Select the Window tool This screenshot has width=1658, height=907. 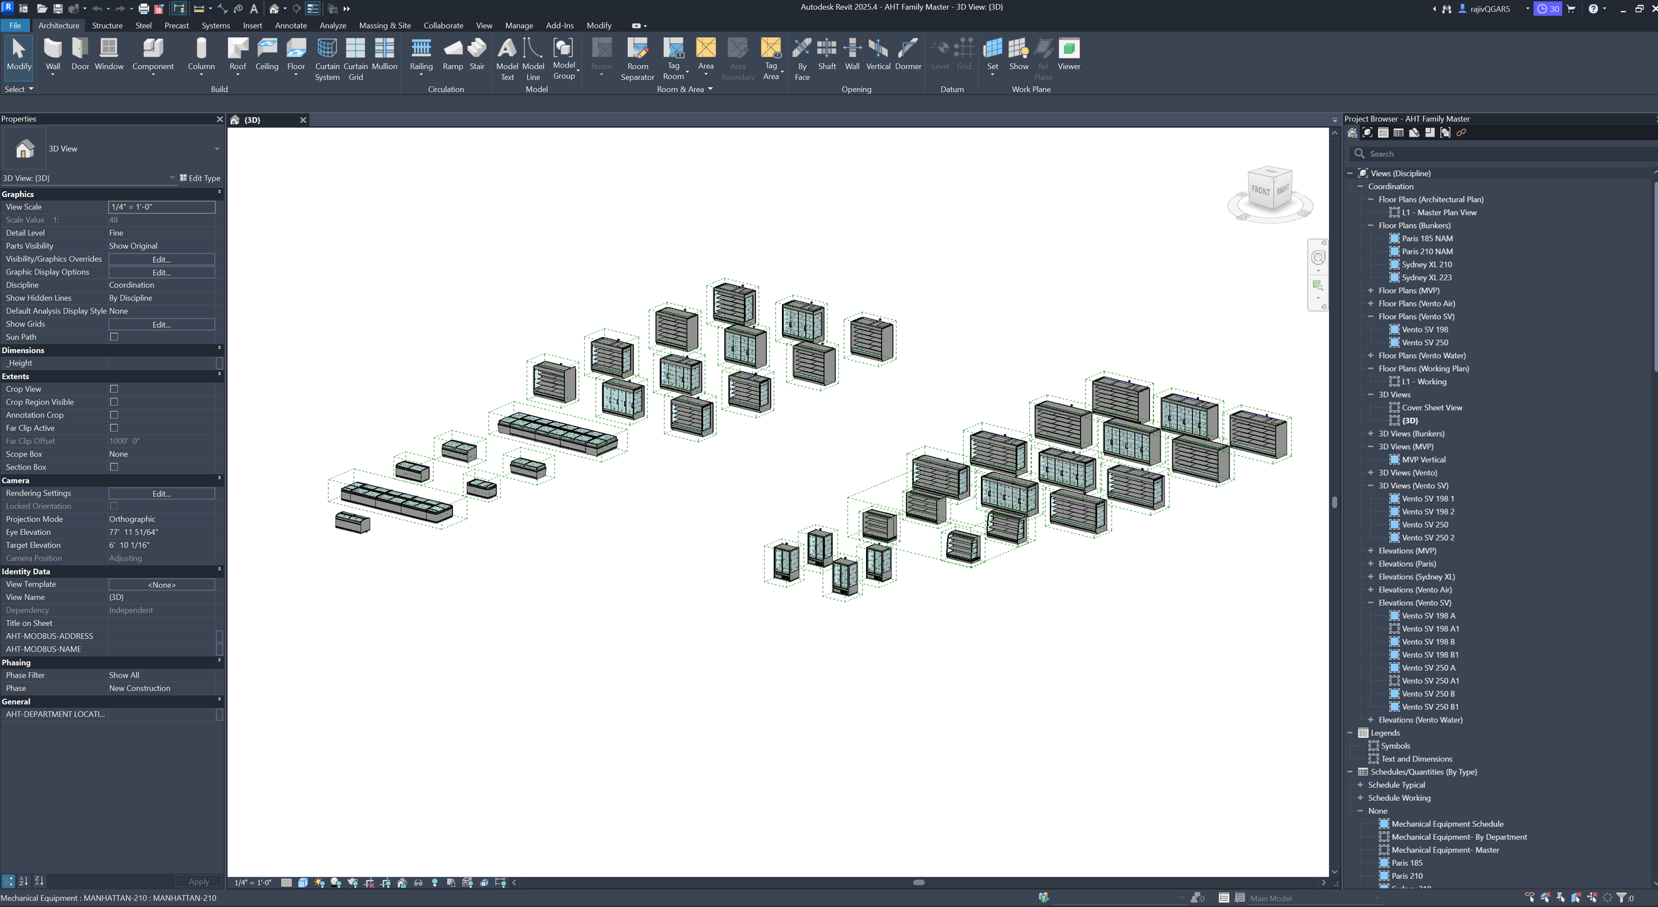click(109, 54)
